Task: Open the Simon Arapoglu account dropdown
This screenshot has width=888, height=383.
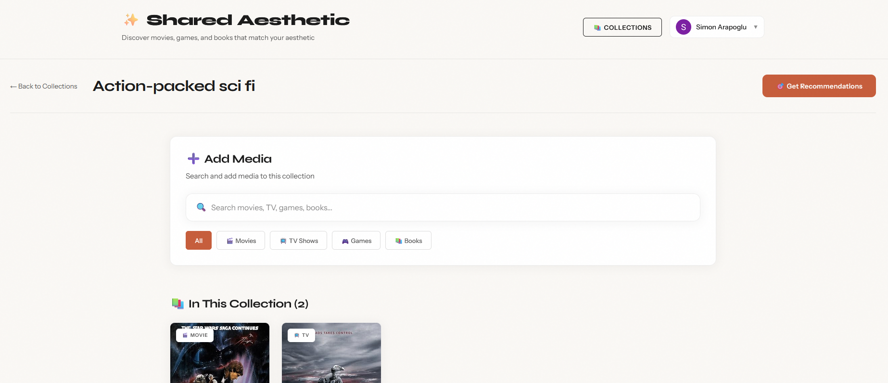Action: click(717, 27)
